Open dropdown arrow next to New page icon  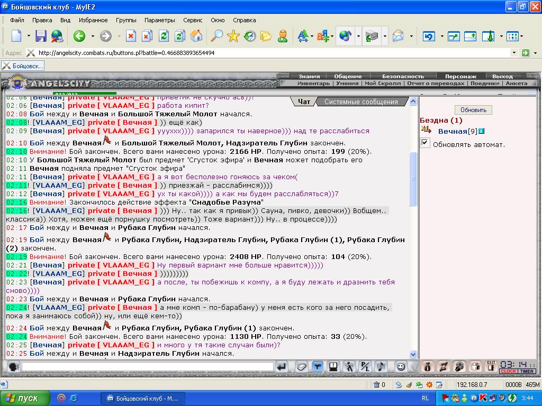click(x=29, y=35)
